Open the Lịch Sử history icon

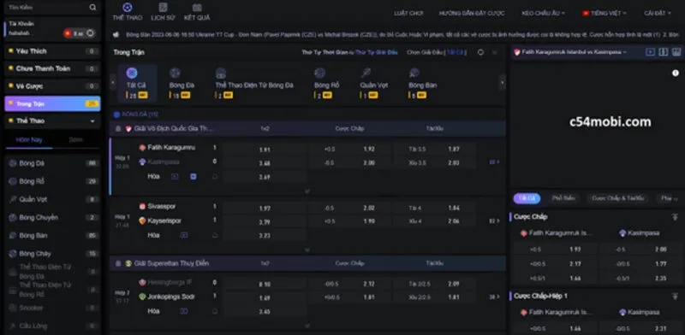click(163, 8)
